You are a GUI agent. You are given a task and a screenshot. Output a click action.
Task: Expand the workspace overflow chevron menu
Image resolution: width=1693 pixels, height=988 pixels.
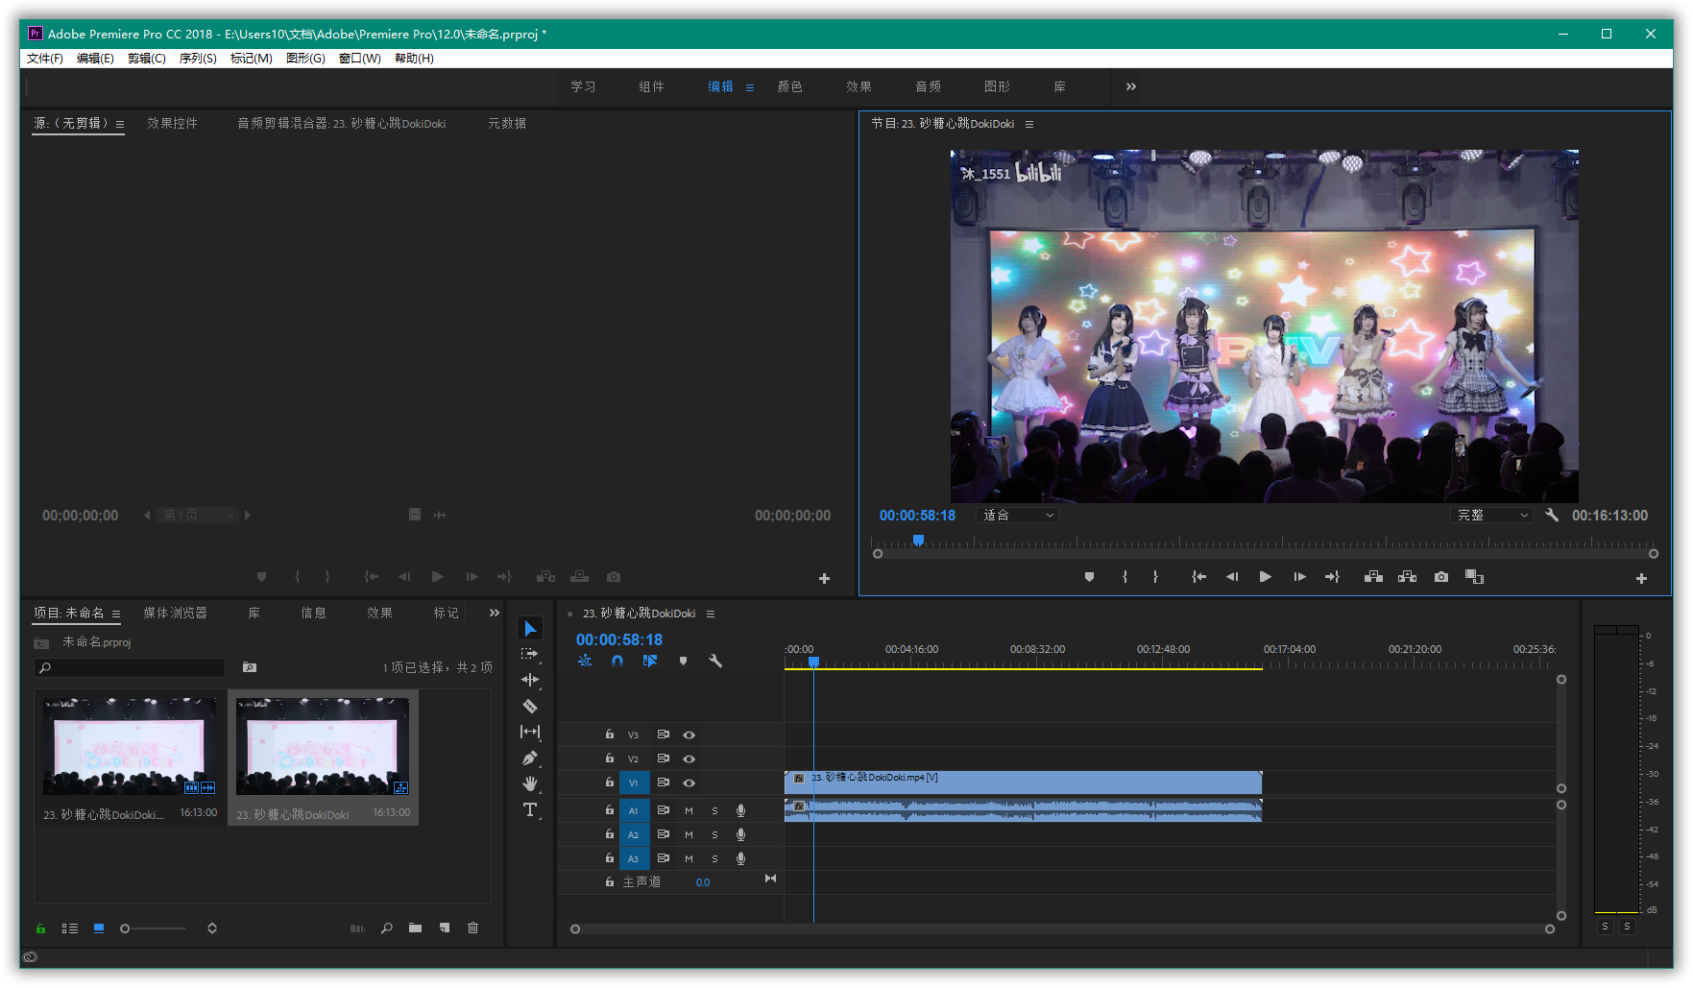1131,86
